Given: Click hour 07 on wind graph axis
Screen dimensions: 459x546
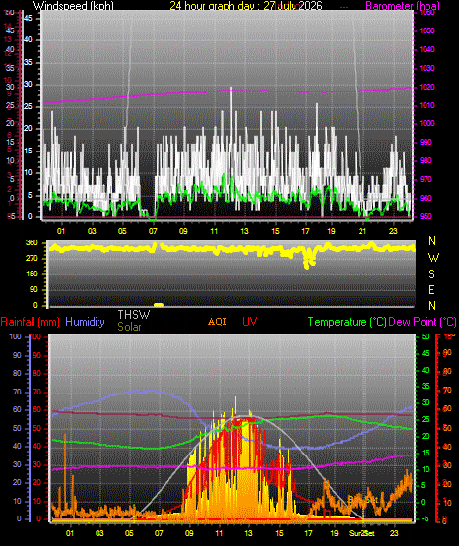Looking at the screenshot, I should [153, 231].
